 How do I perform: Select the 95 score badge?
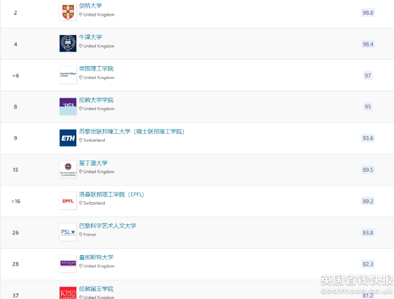(x=368, y=107)
